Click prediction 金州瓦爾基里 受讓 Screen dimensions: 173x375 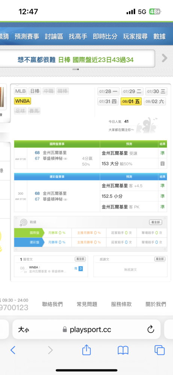(119, 153)
